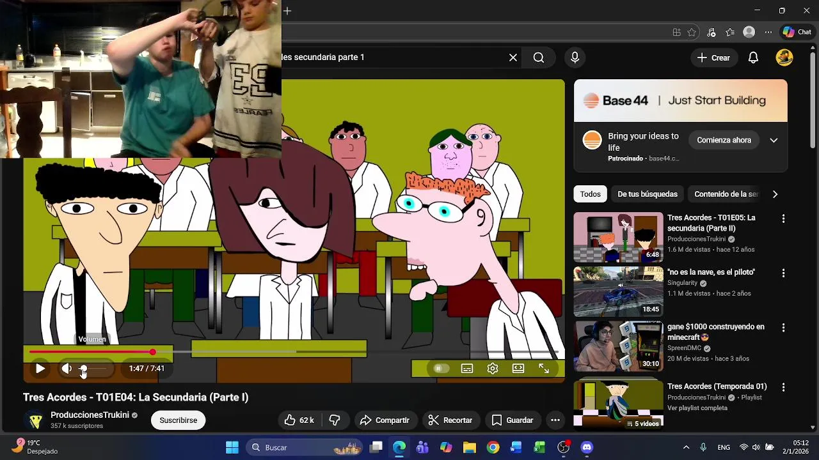Open the Windows Start menu

(x=232, y=447)
